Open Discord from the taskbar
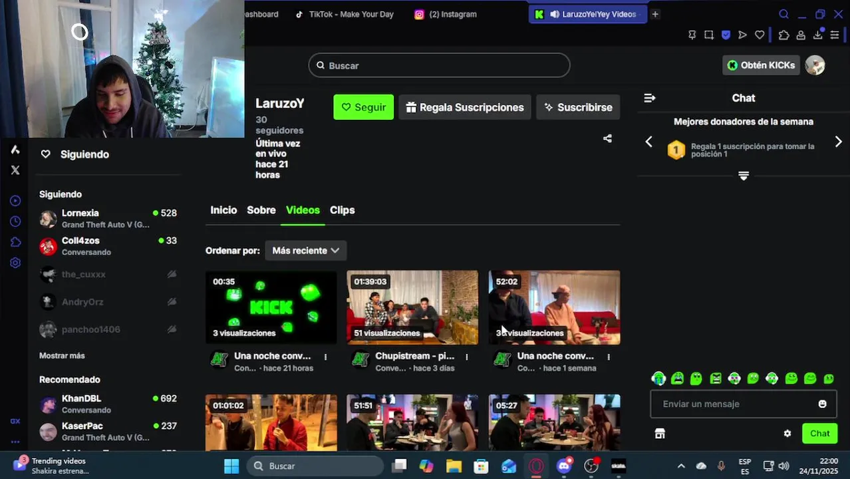The image size is (850, 479). (564, 466)
